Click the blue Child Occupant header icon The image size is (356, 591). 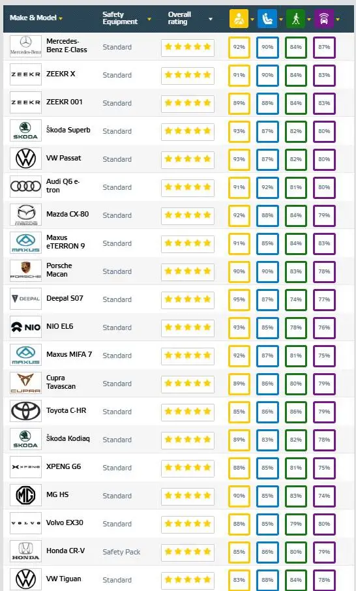click(267, 18)
